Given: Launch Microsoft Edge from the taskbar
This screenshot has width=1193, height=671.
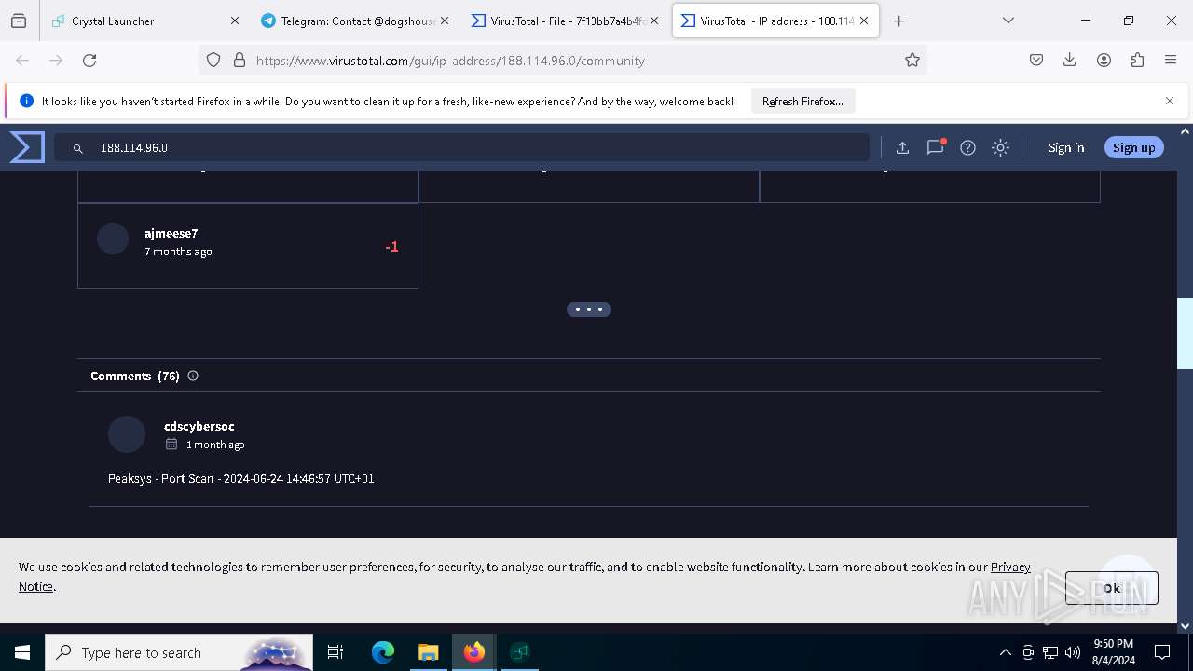Looking at the screenshot, I should coord(383,652).
